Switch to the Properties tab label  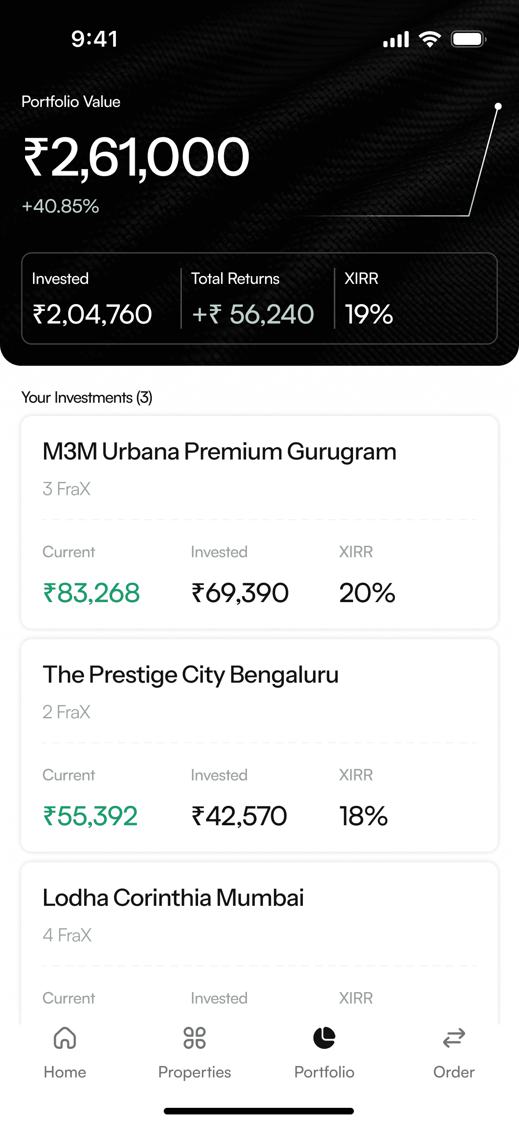point(195,1072)
